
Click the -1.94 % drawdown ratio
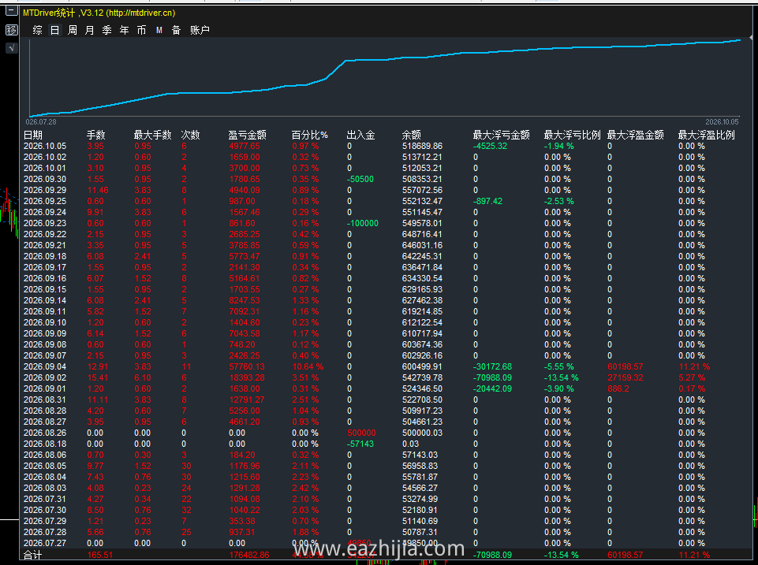coord(558,147)
